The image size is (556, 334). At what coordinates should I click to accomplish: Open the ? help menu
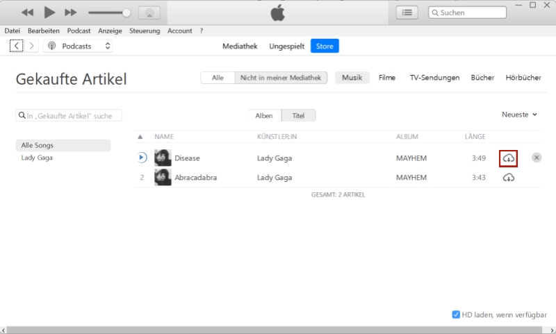pyautogui.click(x=202, y=31)
